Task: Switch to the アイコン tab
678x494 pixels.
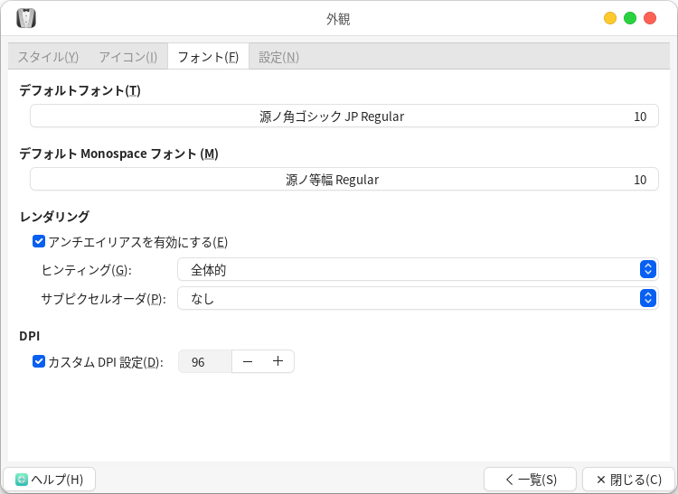Action: [x=127, y=57]
